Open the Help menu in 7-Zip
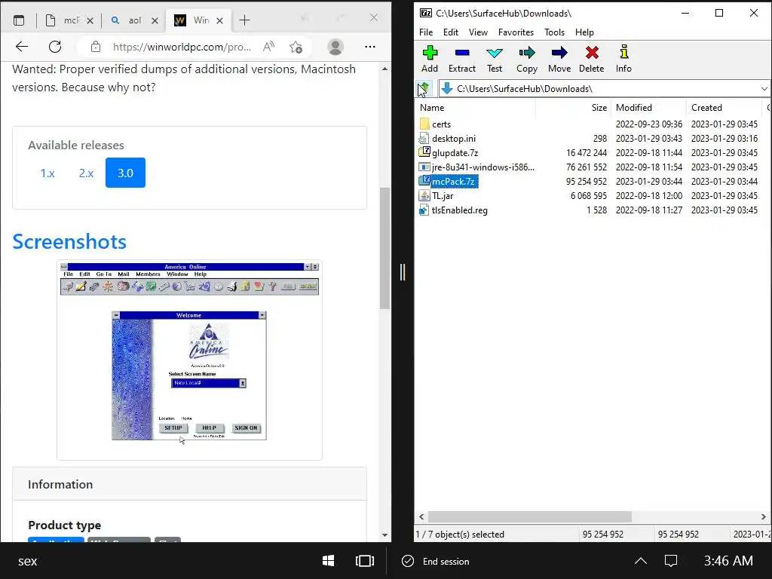Viewport: 772px width, 579px height. point(584,32)
